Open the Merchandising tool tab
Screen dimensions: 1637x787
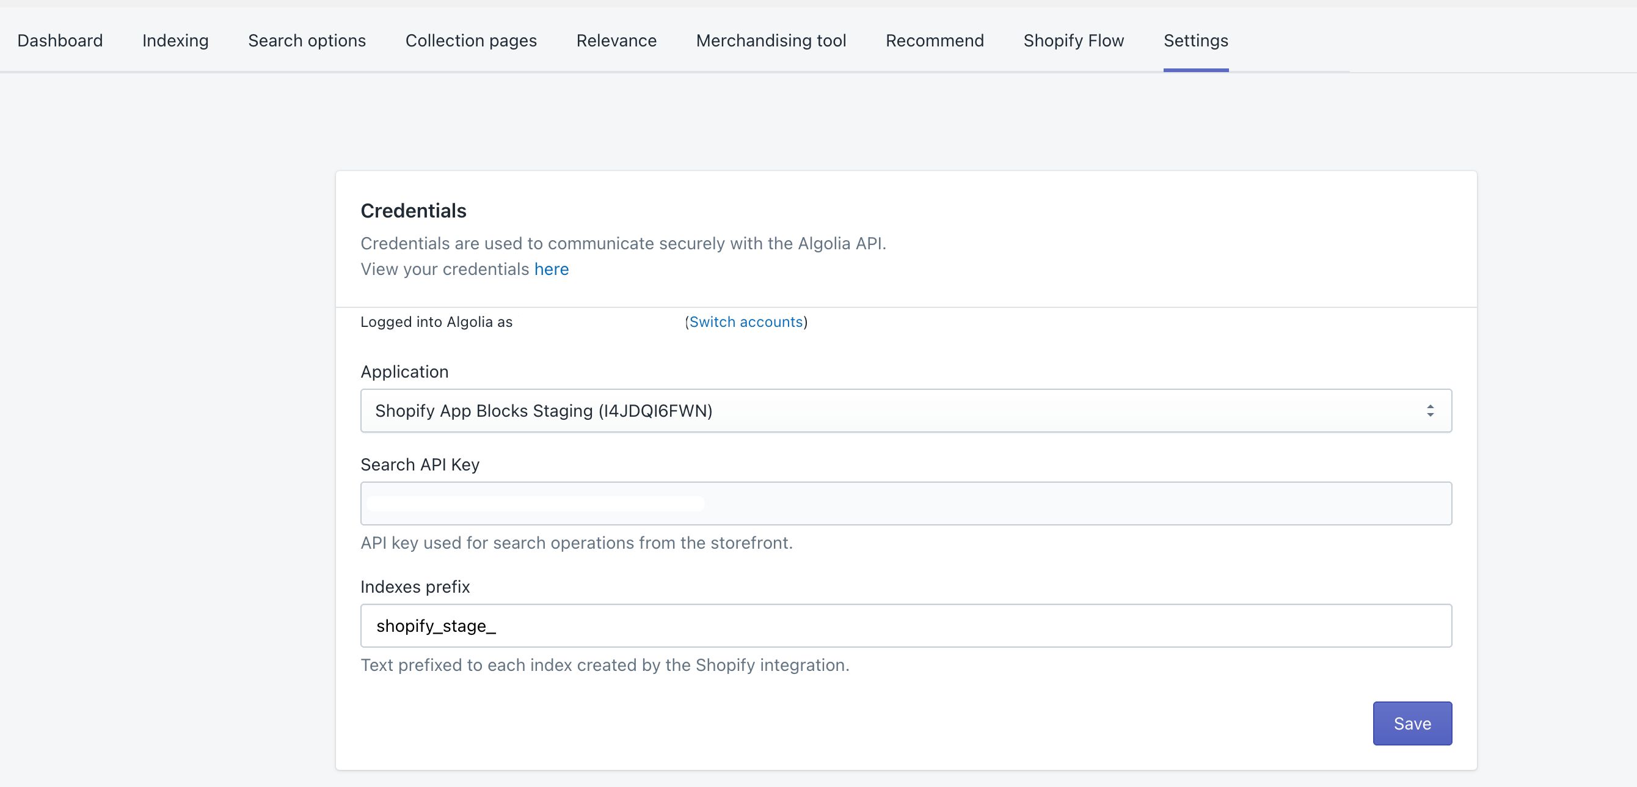tap(771, 40)
